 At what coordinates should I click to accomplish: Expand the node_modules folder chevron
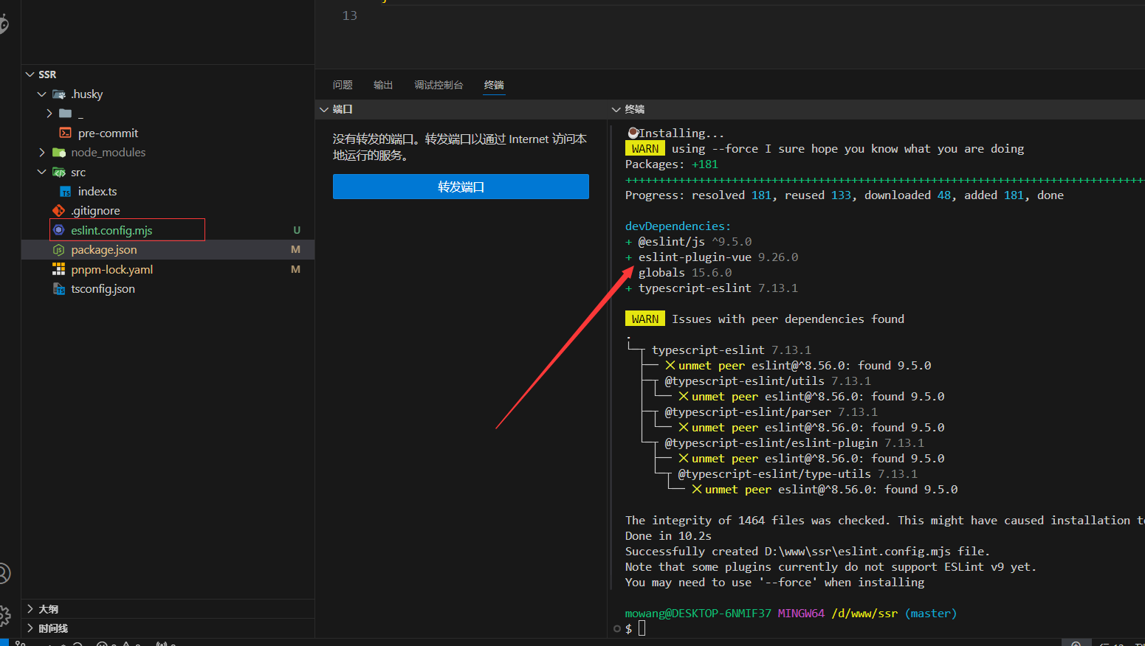click(x=42, y=153)
